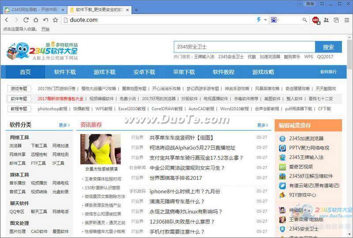The width and height of the screenshot is (353, 238).
Task: Reload the page with refresh icon
Action: [26, 20]
